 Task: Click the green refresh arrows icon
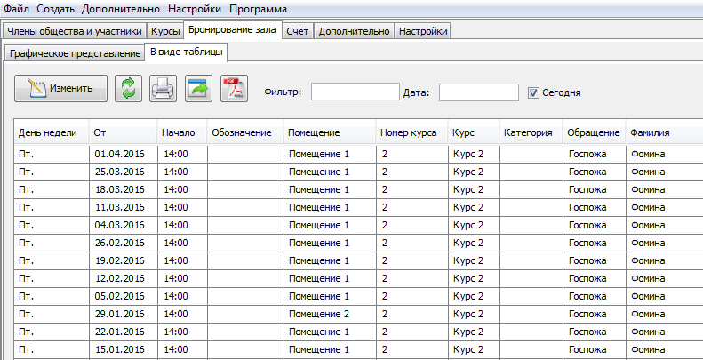[x=128, y=88]
